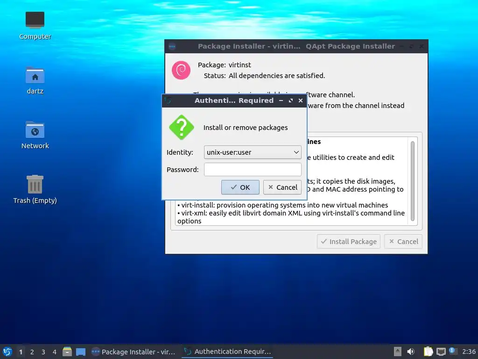Open clipboard manager tray icon

point(428,352)
